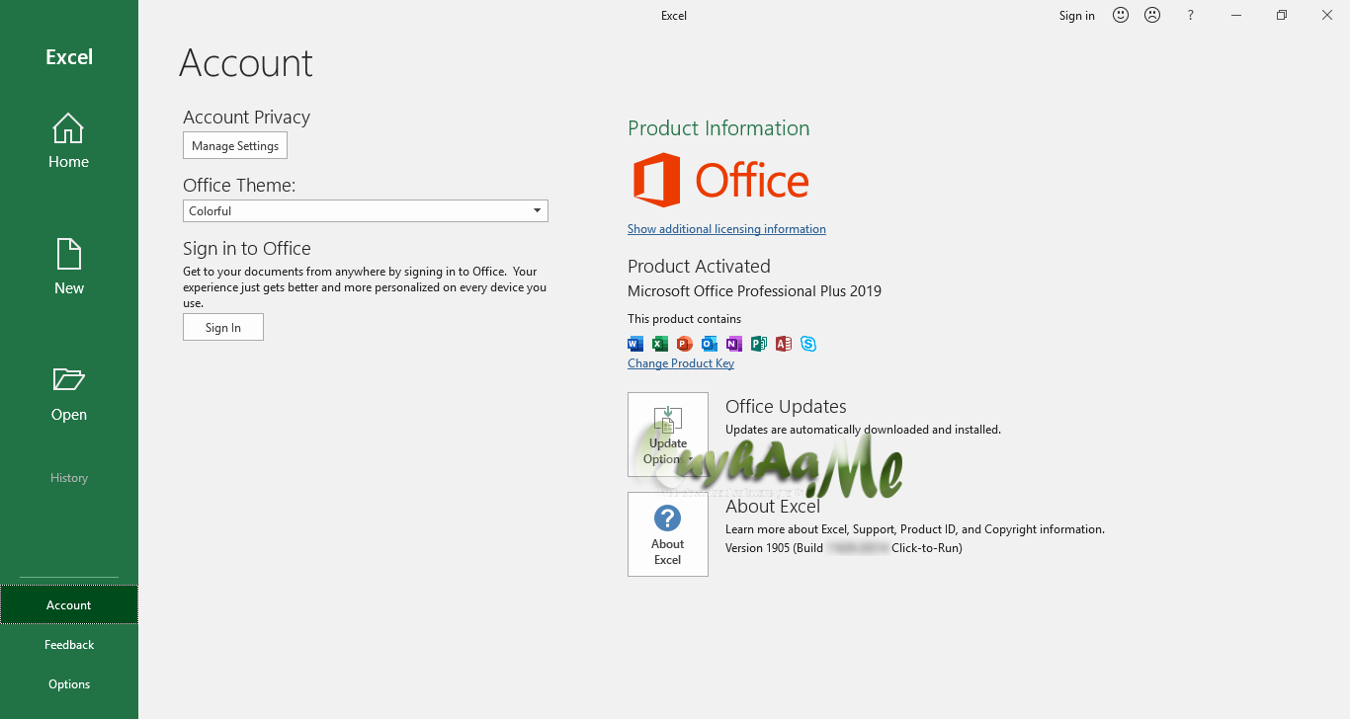
Task: Click the Version 1905 build text
Action: (844, 548)
